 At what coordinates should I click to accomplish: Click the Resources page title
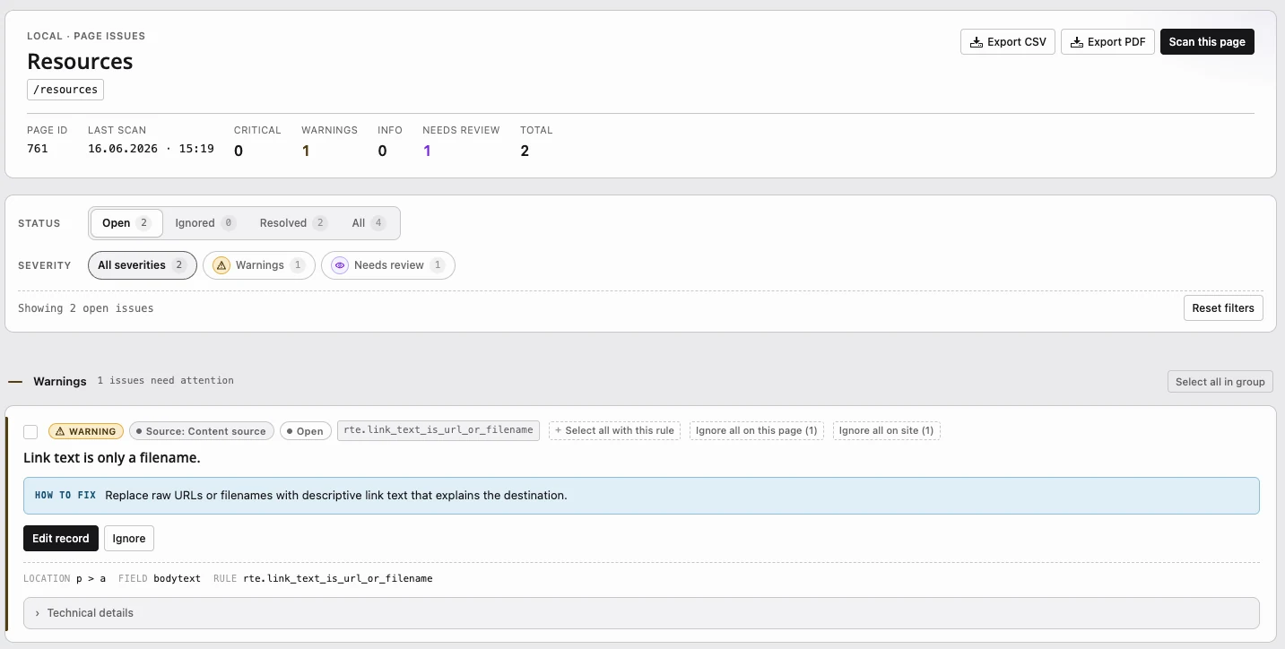[x=80, y=61]
